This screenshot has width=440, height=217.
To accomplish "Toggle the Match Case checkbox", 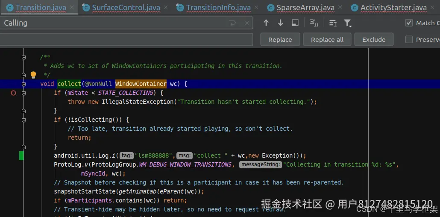I will [x=409, y=23].
